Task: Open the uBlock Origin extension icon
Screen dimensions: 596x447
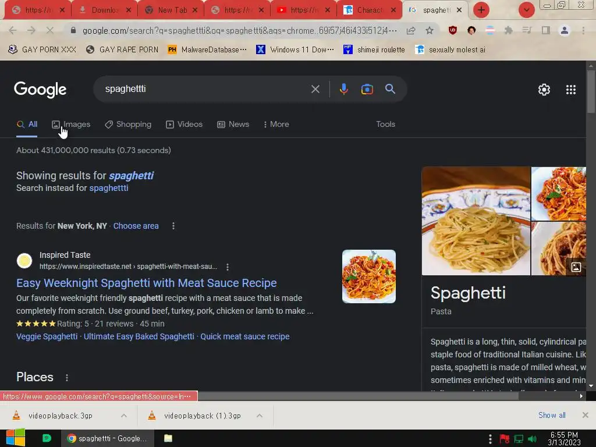Action: pyautogui.click(x=452, y=30)
